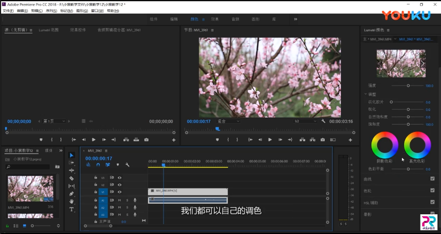Open the 适合 zoom level dropdown
This screenshot has width=441, height=234.
[228, 121]
